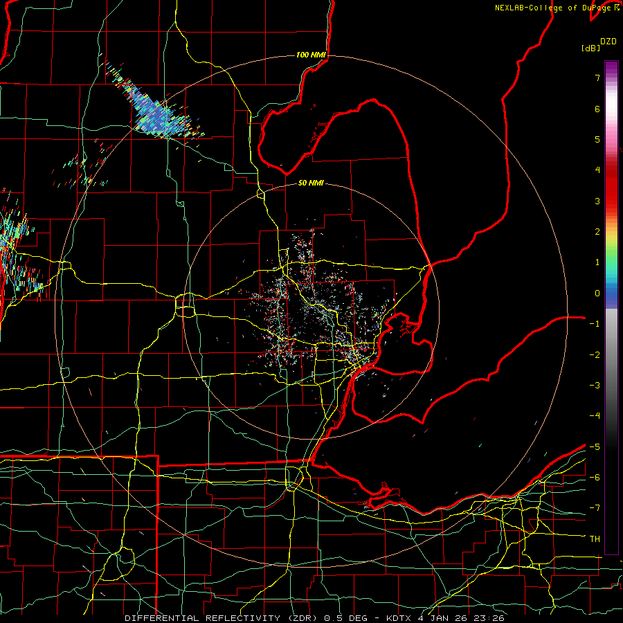Click the -6 value on color scale
The width and height of the screenshot is (623, 623).
coord(595,478)
